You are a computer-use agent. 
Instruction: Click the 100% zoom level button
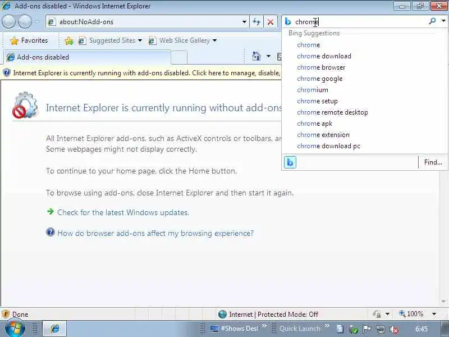pyautogui.click(x=411, y=314)
